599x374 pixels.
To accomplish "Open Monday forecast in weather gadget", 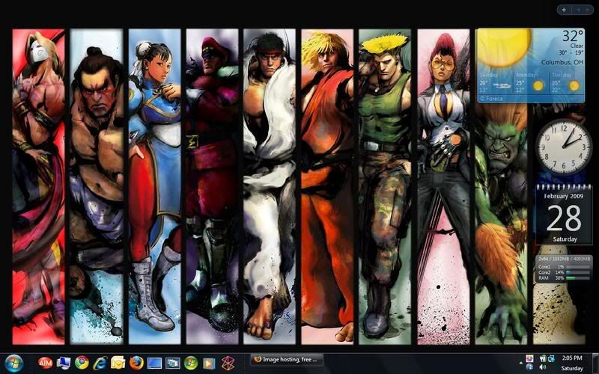I will (531, 83).
